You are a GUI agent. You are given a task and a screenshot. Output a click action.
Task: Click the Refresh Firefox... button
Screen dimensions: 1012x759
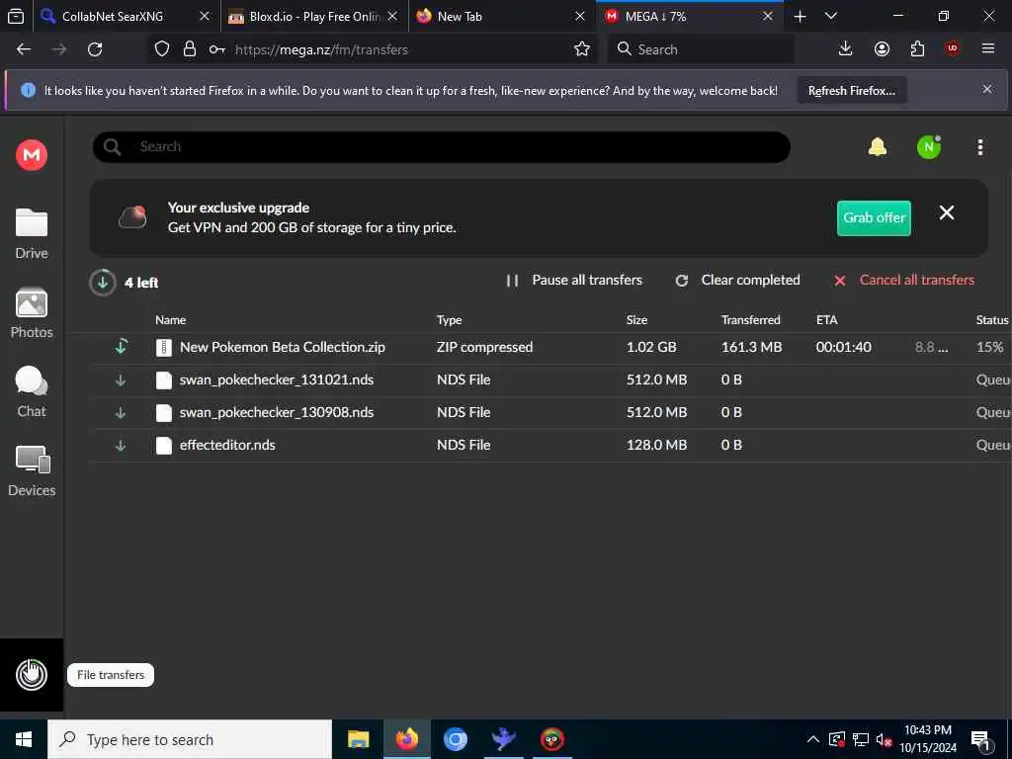pos(851,90)
